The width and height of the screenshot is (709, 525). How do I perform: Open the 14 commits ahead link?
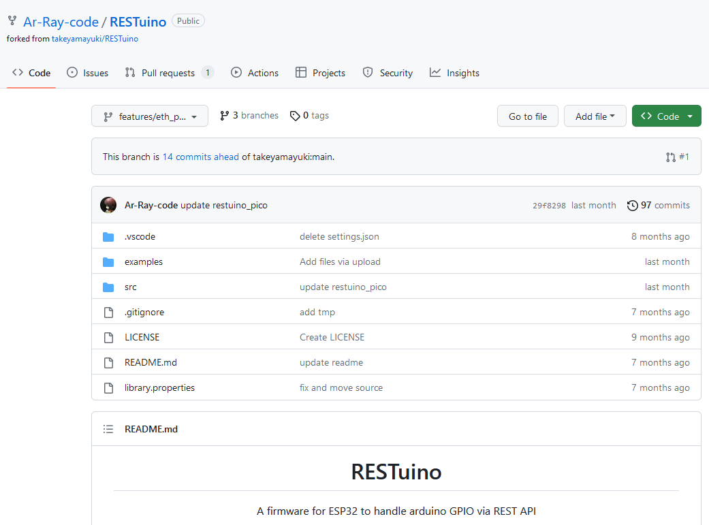[201, 157]
